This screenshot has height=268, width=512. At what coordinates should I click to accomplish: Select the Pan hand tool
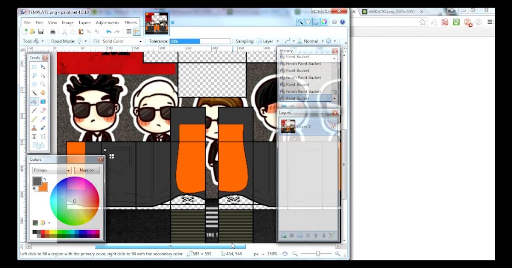[x=43, y=93]
